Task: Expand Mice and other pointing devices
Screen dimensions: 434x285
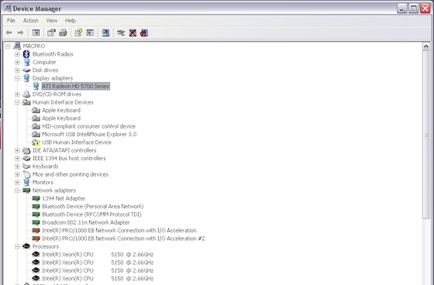Action: [17, 174]
